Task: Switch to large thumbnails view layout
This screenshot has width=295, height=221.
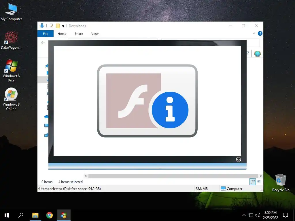Action: (259, 182)
